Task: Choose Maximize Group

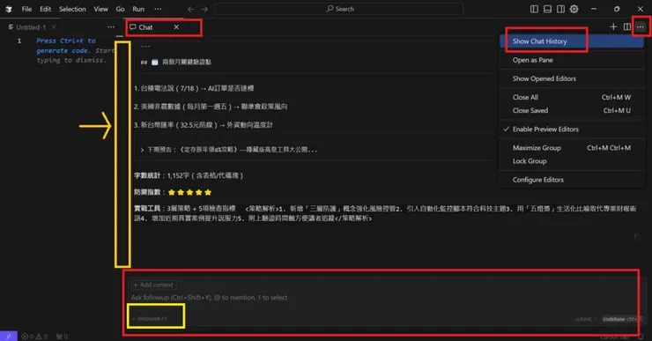Action: (x=572, y=148)
